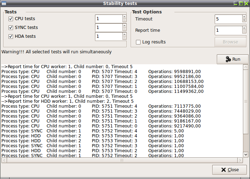Viewport: 250px width, 179px height.
Task: Click SYNC row PID 5752 Timeout: 3
Action: tap(93, 146)
